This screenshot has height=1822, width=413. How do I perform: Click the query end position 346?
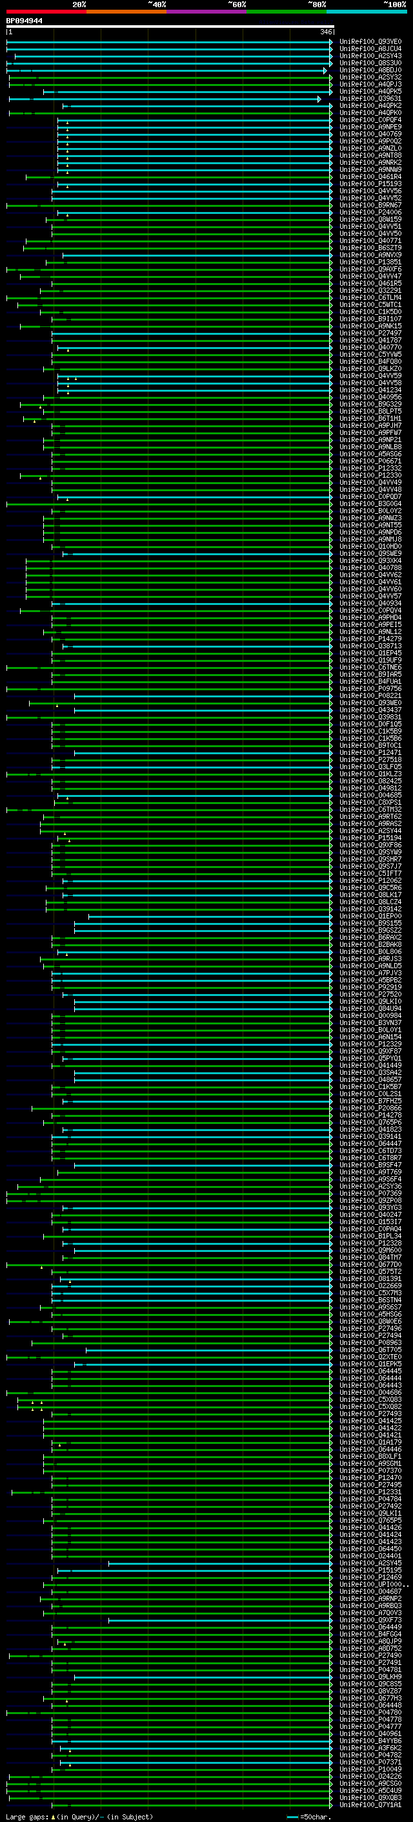pos(325,32)
